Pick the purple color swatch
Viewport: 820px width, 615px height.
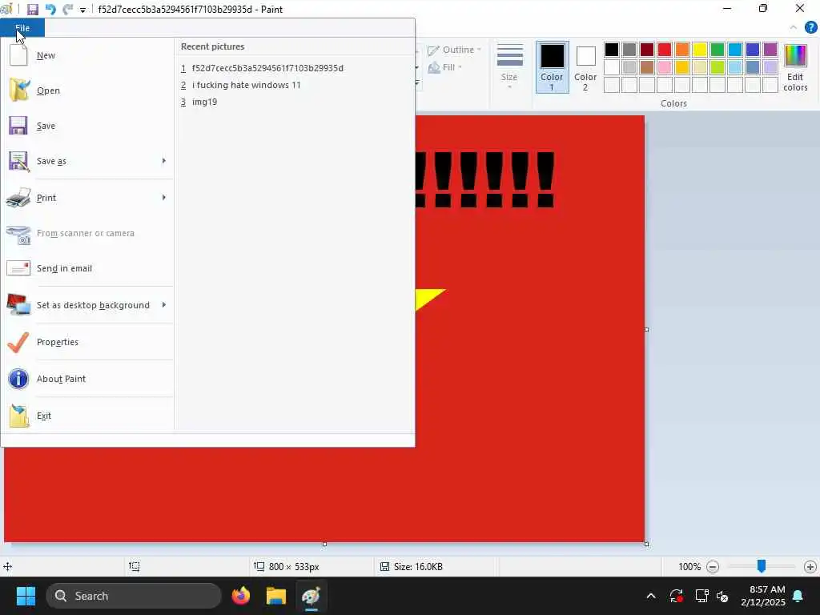(x=770, y=50)
